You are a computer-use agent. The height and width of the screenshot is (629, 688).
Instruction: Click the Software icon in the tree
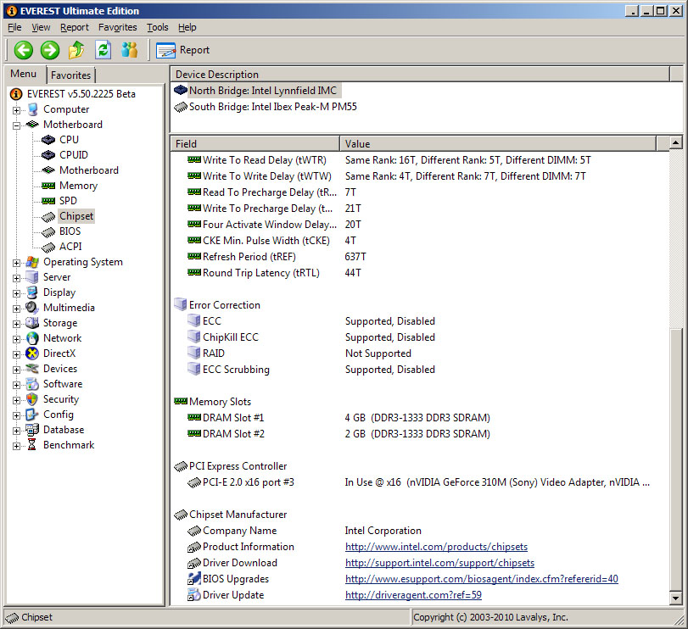click(32, 384)
